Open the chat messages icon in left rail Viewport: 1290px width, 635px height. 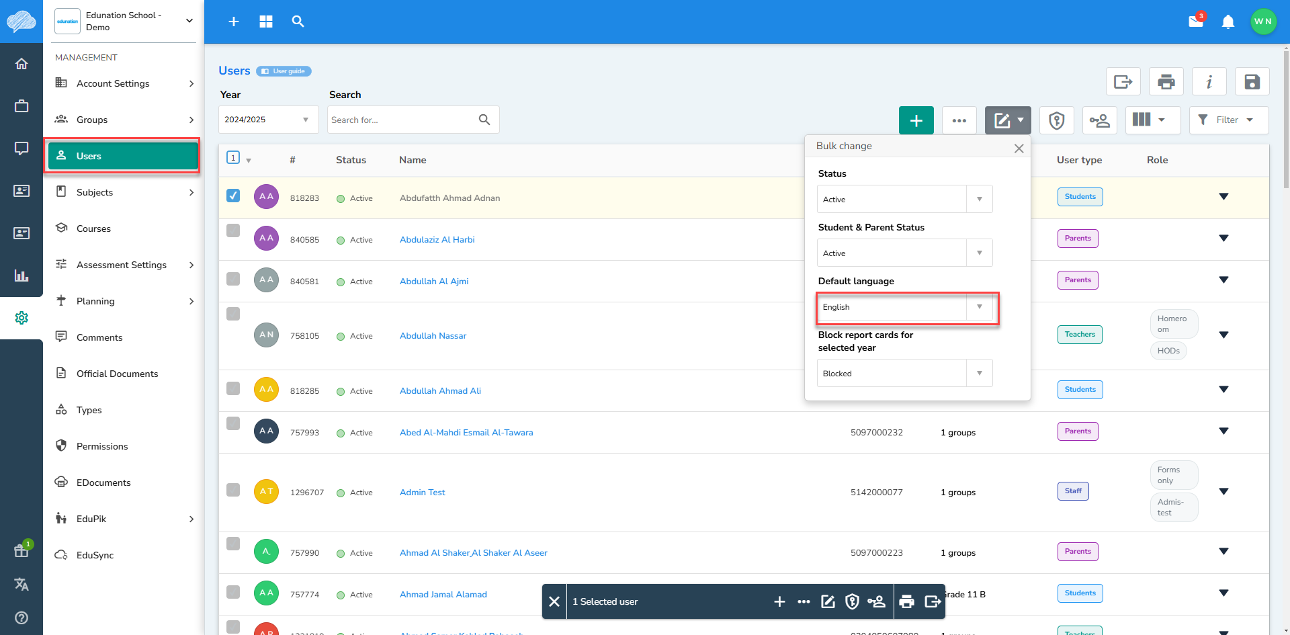pos(21,149)
